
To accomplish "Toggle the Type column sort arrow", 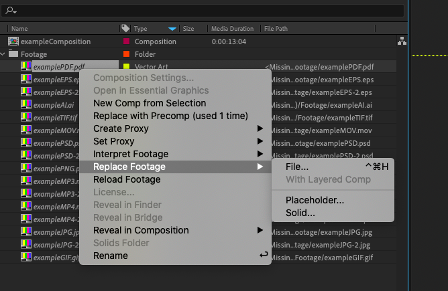I will point(172,29).
